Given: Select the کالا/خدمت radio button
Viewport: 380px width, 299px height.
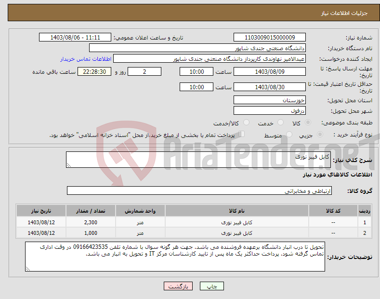Looking at the screenshot, I should [246, 122].
